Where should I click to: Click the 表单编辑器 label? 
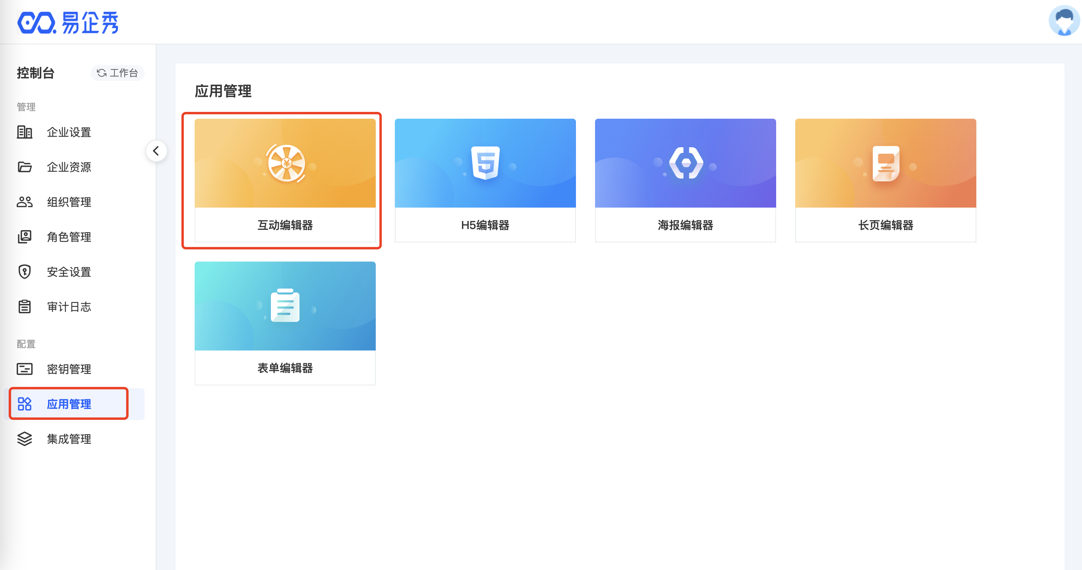click(285, 368)
